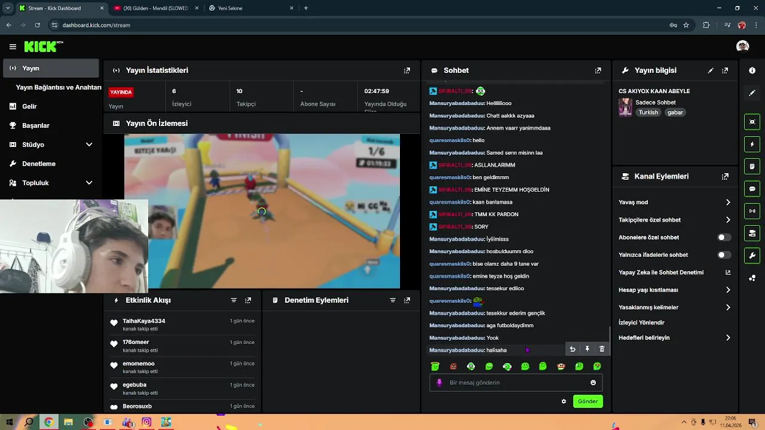
Task: Click the stream preview video
Action: tap(262, 211)
